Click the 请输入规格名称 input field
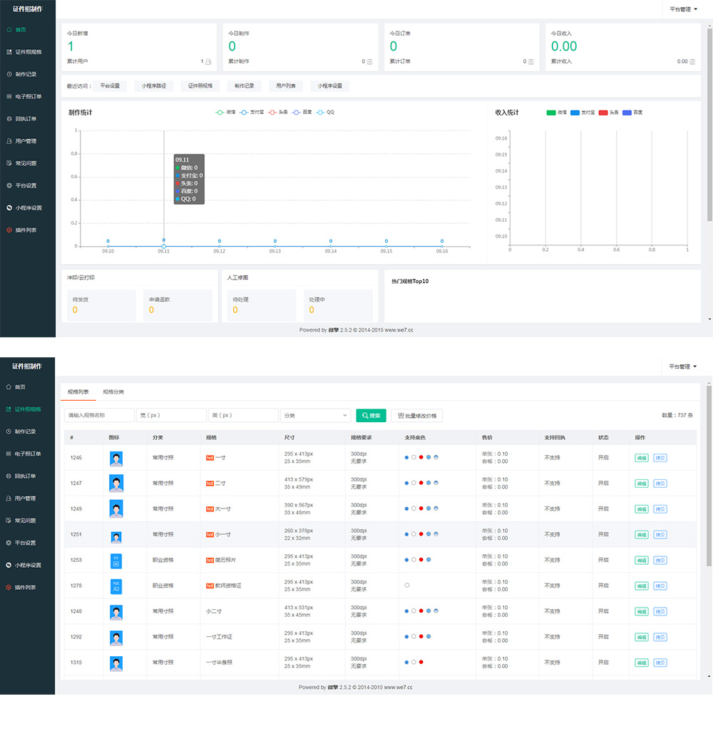713x741 pixels. (x=99, y=415)
